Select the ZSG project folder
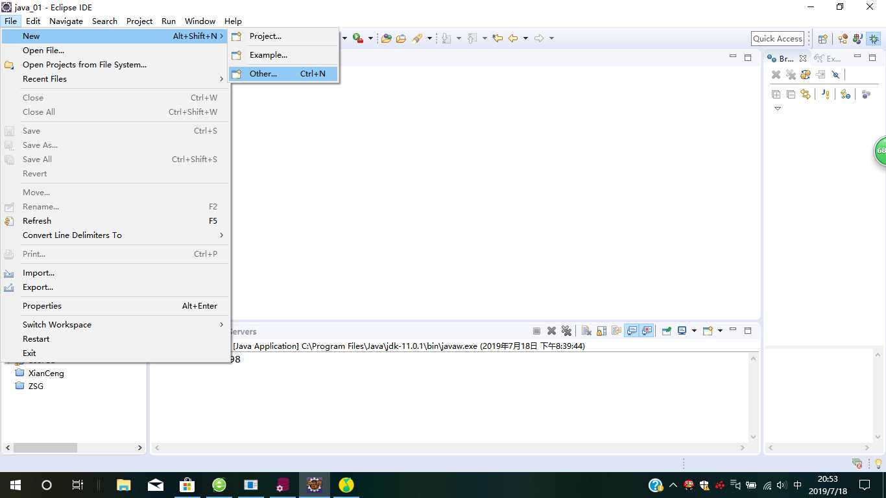Image resolution: width=886 pixels, height=498 pixels. click(x=29, y=386)
